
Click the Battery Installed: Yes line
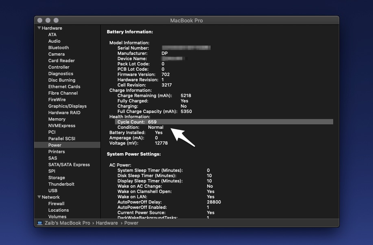pos(136,132)
